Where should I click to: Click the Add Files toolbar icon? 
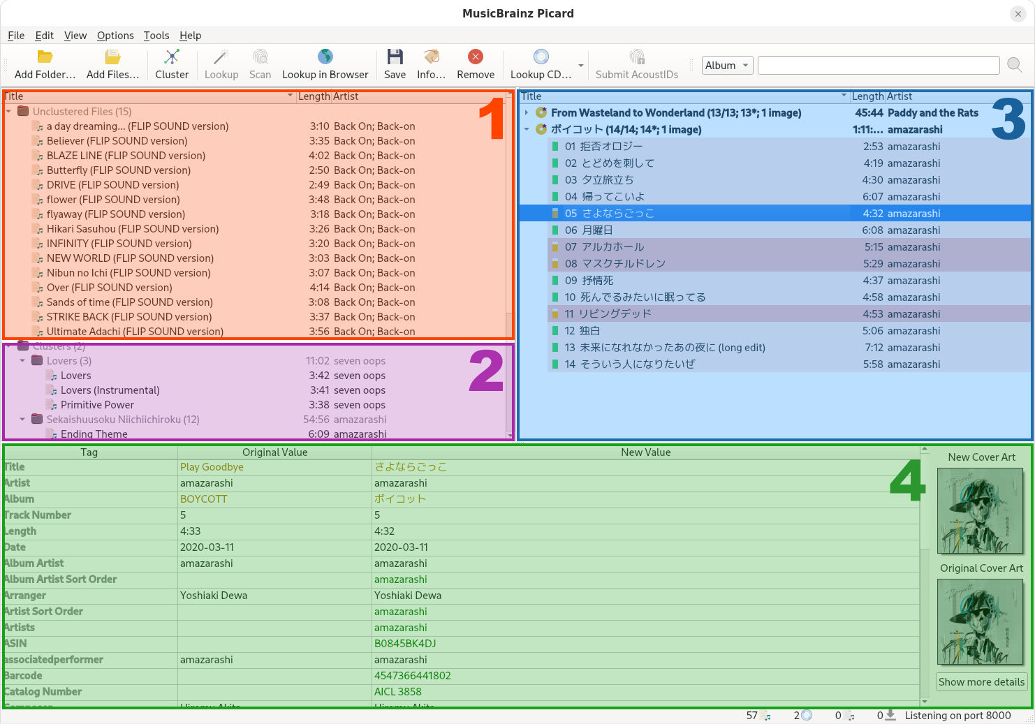tap(112, 57)
